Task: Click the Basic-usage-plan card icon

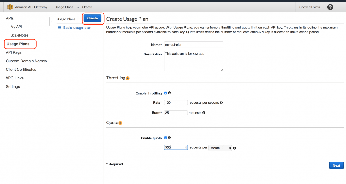Action: tap(59, 28)
